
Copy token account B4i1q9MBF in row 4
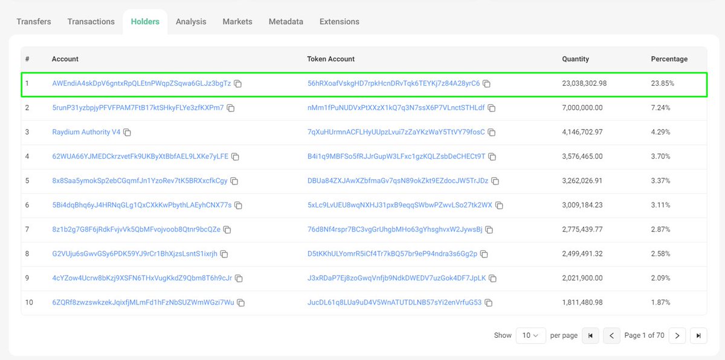coord(492,157)
